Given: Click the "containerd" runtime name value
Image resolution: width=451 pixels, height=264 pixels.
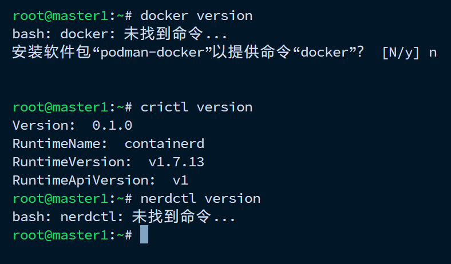Looking at the screenshot, I should coord(164,143).
